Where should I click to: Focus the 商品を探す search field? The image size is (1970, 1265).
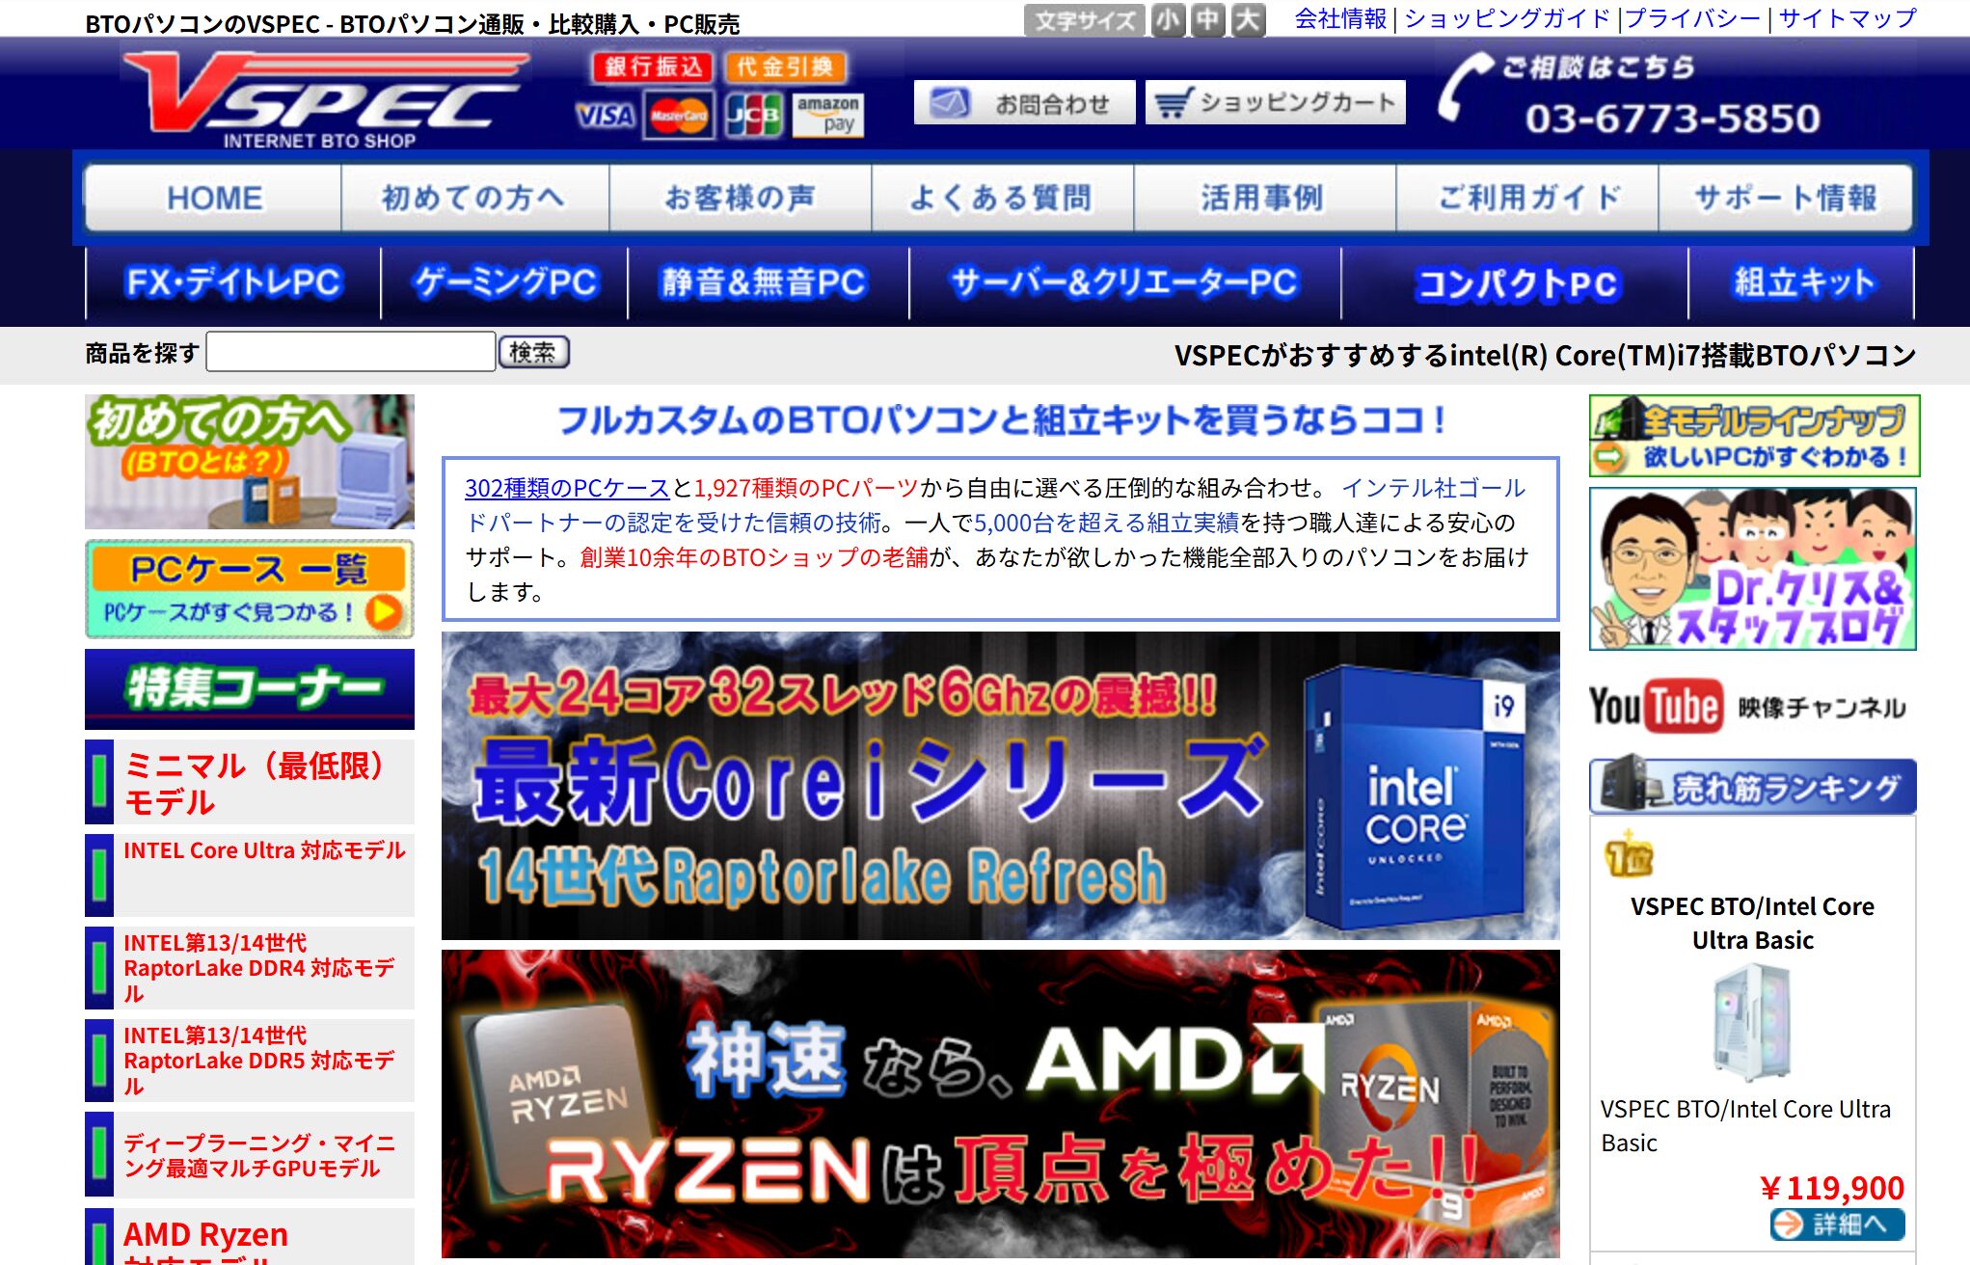351,352
